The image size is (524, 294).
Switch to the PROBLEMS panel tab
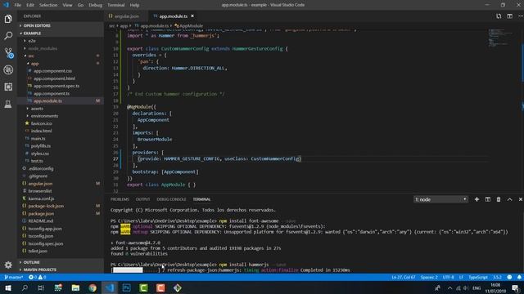(120, 199)
